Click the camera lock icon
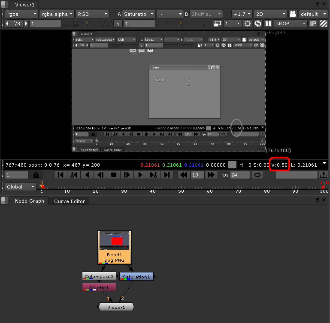 pyautogui.click(x=293, y=14)
